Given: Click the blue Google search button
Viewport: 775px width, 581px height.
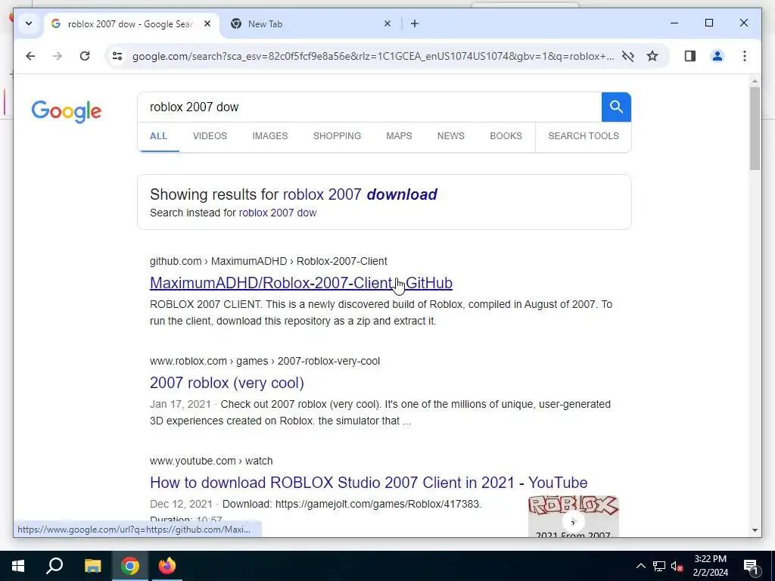Looking at the screenshot, I should click(616, 107).
